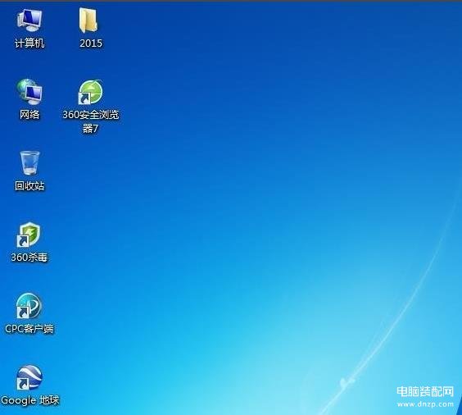Click the Google 地球 globe icon
Screen dimensions: 462x415
(29, 378)
